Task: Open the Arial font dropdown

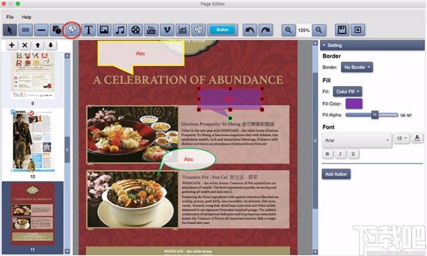Action: [357, 140]
